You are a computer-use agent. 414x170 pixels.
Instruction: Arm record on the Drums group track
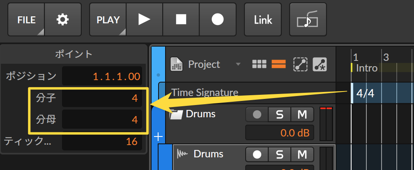tap(257, 114)
